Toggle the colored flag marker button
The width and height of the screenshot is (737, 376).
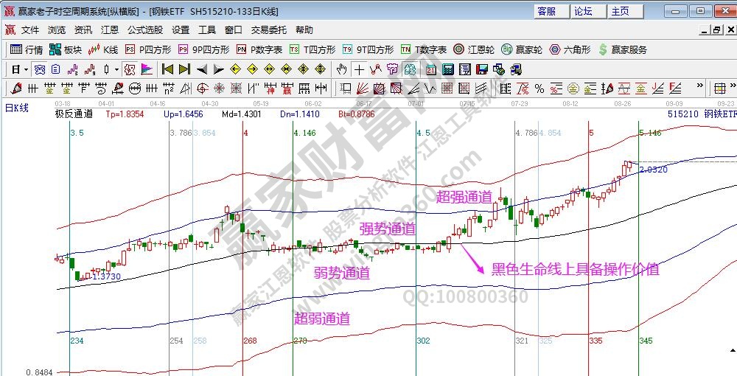point(147,69)
